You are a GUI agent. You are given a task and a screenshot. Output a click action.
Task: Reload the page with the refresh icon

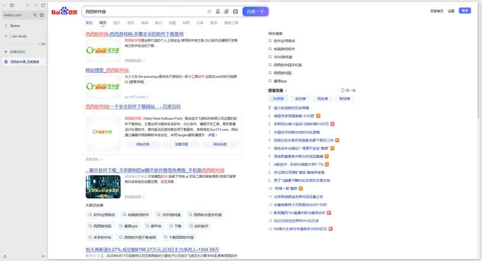coord(43,5)
